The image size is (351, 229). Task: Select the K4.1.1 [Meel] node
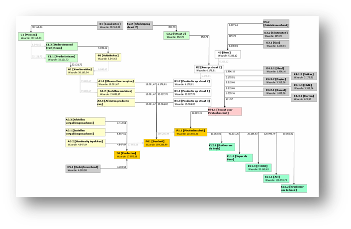(x=276, y=70)
